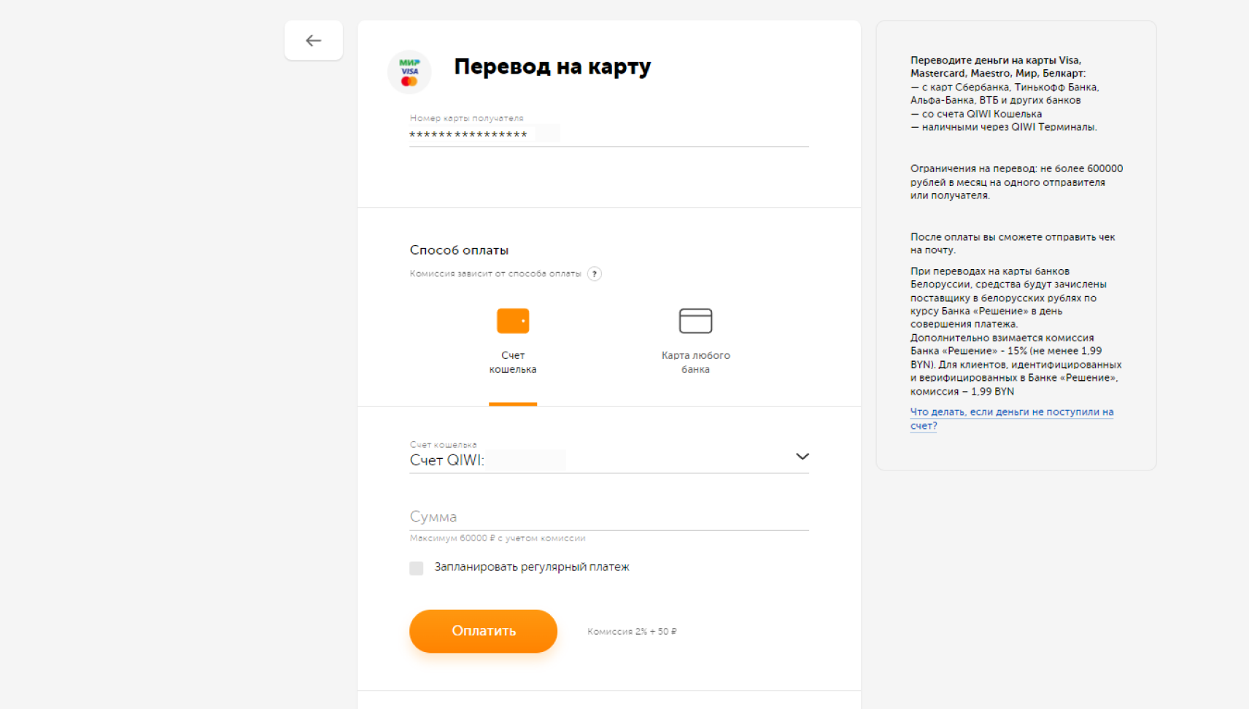
Task: Click into the Сумма amount field
Action: coord(608,517)
